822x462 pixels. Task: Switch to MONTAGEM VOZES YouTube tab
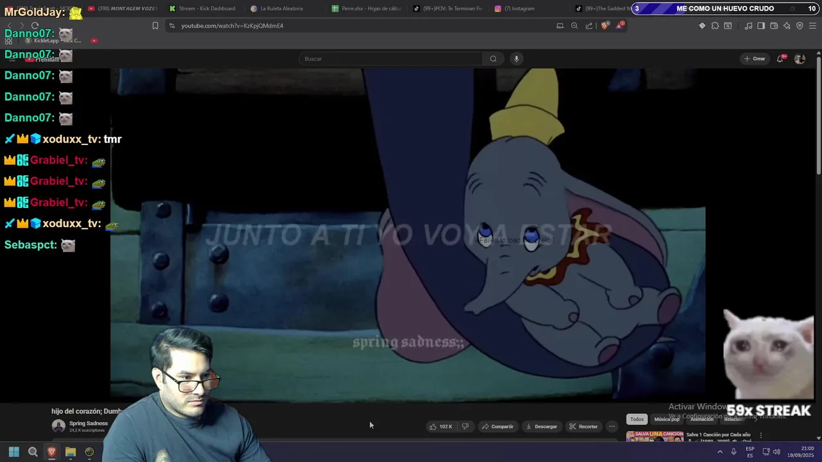coord(122,8)
